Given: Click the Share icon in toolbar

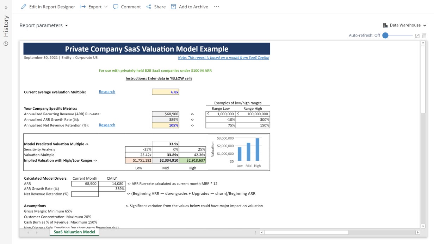Looking at the screenshot, I should [149, 7].
